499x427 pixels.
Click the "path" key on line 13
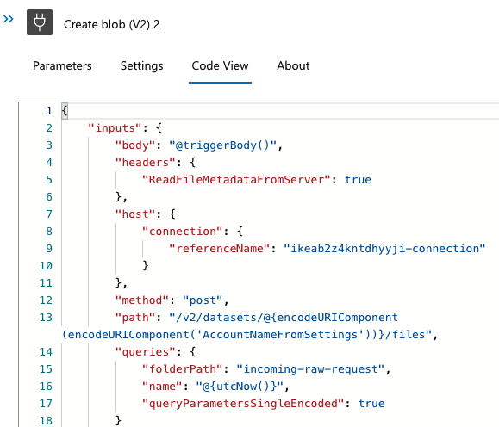click(x=135, y=318)
